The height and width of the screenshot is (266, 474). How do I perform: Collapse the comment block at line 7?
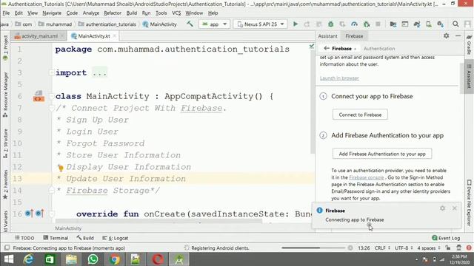coord(52,108)
